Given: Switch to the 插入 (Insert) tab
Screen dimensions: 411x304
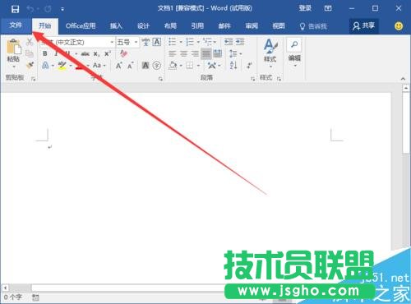Looking at the screenshot, I should coord(116,26).
